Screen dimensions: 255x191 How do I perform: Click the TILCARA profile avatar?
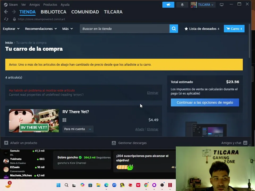pyautogui.click(x=193, y=5)
